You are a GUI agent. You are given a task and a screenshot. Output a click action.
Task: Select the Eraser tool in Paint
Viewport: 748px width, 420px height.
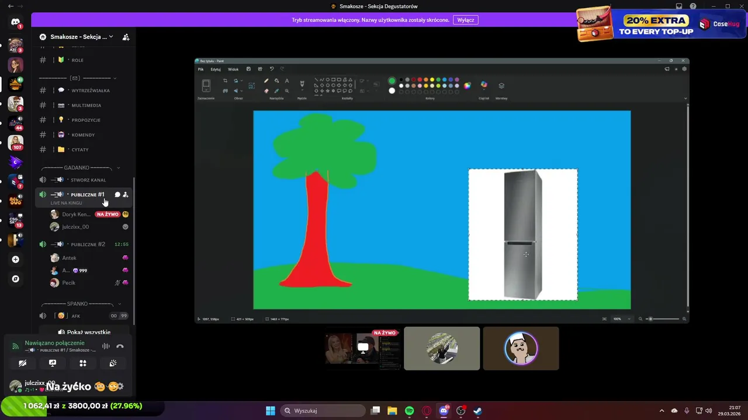[x=266, y=90]
